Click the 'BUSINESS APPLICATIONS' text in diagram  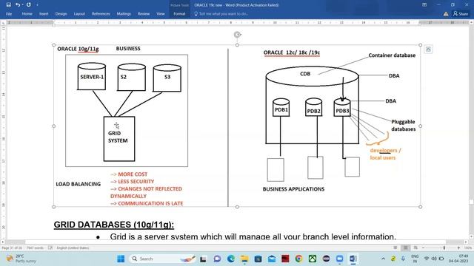(293, 189)
